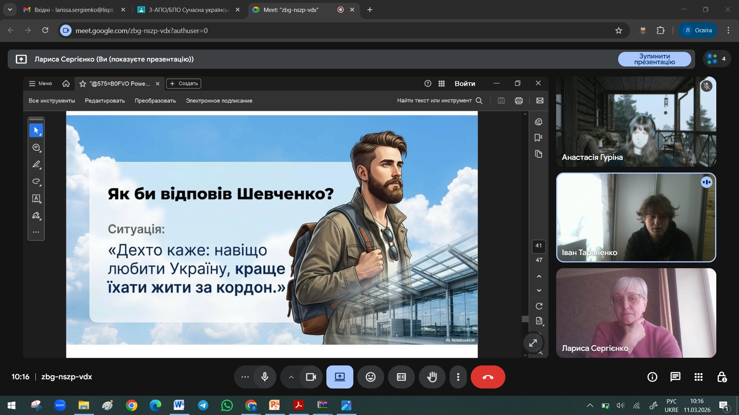Open emoji reactions panel
The width and height of the screenshot is (739, 415).
(370, 377)
